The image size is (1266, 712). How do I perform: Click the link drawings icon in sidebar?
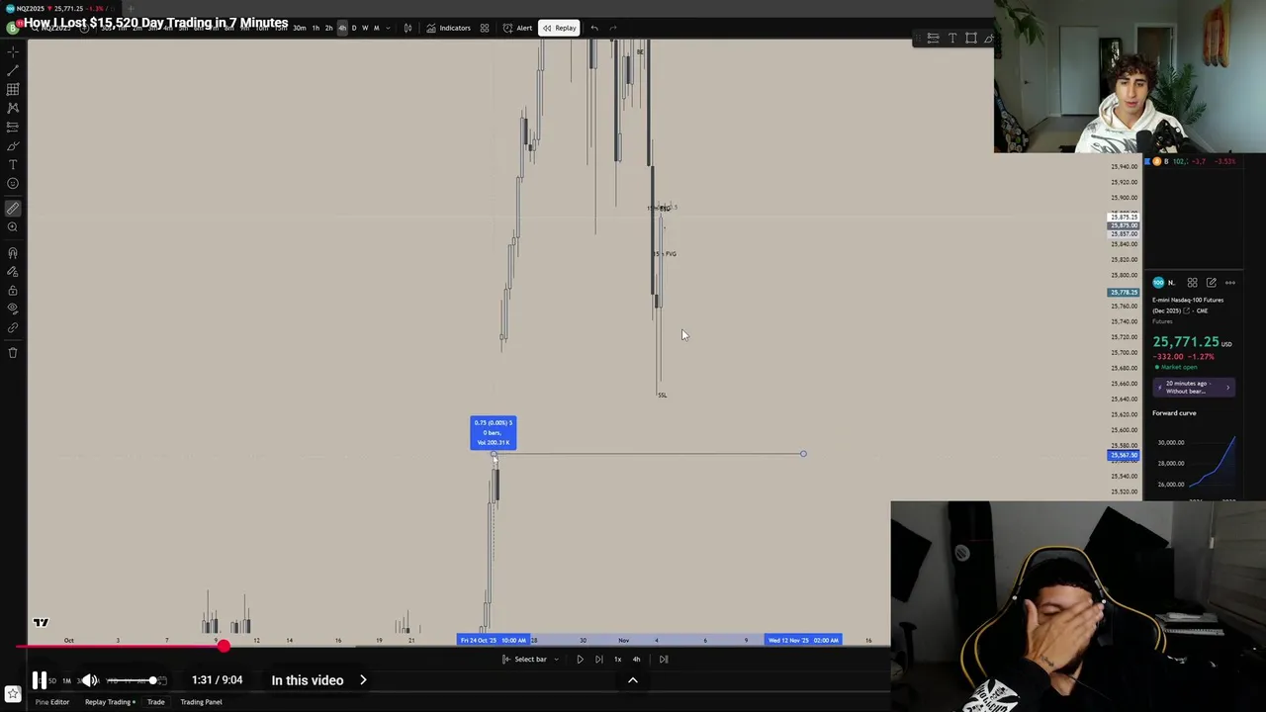(13, 327)
